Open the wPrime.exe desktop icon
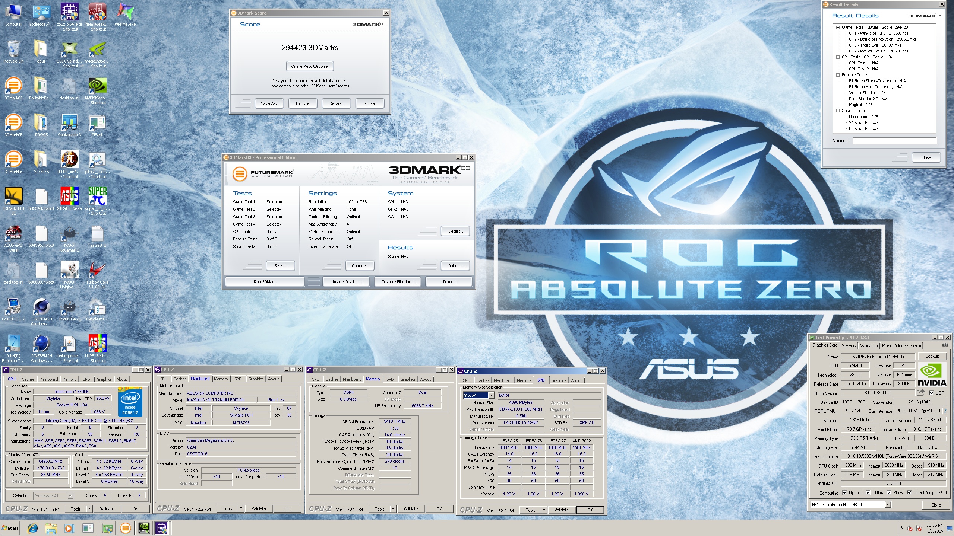 tap(125, 15)
